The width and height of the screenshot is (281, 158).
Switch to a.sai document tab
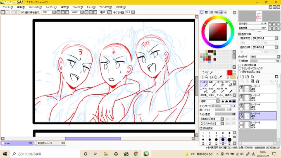(x=17, y=143)
